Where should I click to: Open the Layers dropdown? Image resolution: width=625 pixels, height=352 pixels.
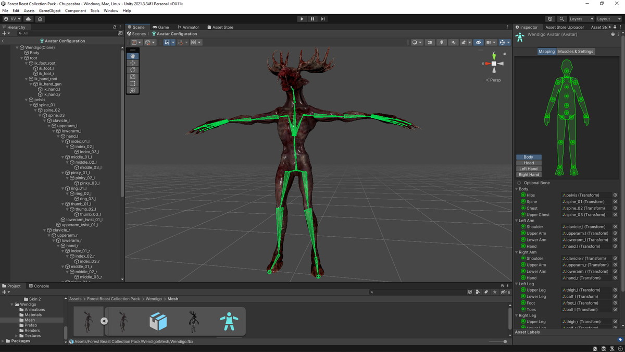point(581,19)
